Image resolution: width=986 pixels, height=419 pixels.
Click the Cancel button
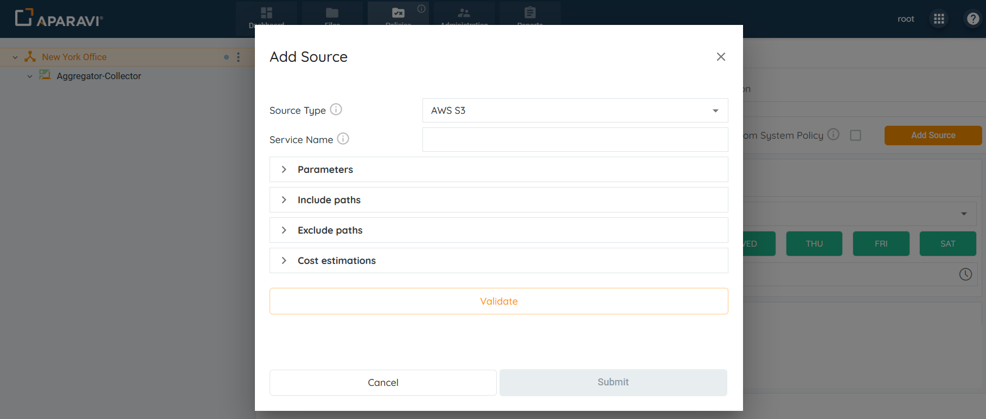click(383, 383)
